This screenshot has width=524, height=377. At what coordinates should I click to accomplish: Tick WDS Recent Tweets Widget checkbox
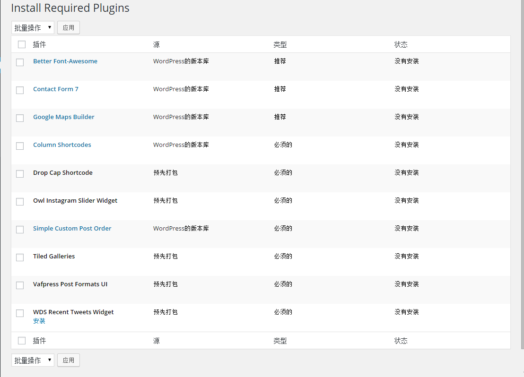[20, 313]
